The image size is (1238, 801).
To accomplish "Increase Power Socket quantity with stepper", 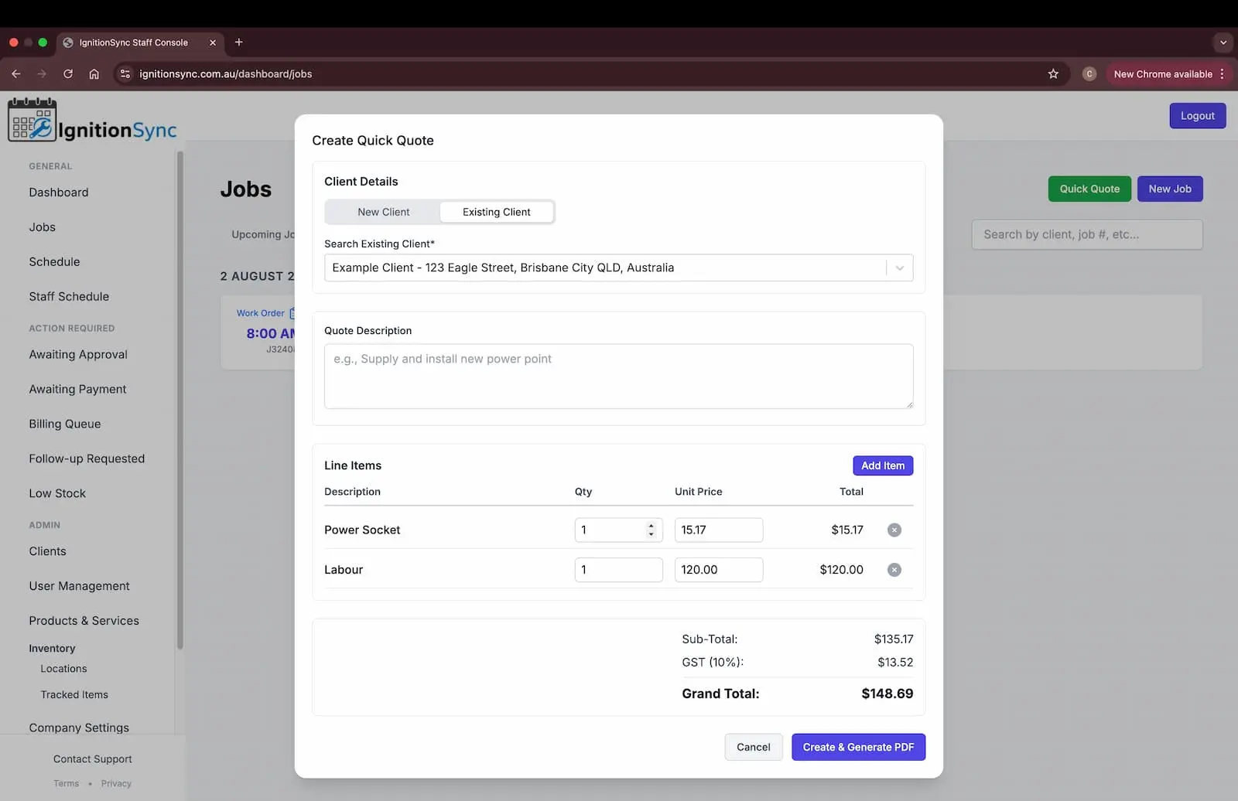I will coord(651,526).
